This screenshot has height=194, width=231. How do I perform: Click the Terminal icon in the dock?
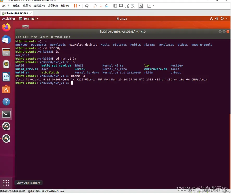point(6,114)
